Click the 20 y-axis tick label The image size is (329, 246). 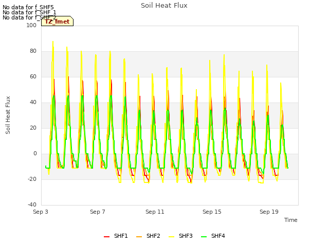33,128
